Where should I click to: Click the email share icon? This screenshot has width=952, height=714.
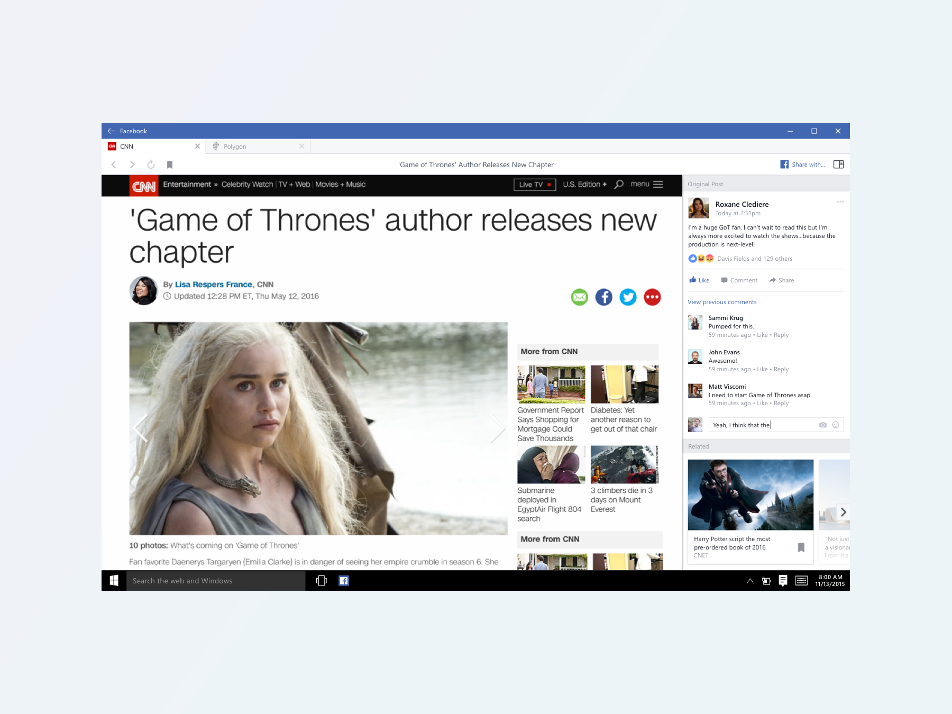pyautogui.click(x=579, y=297)
